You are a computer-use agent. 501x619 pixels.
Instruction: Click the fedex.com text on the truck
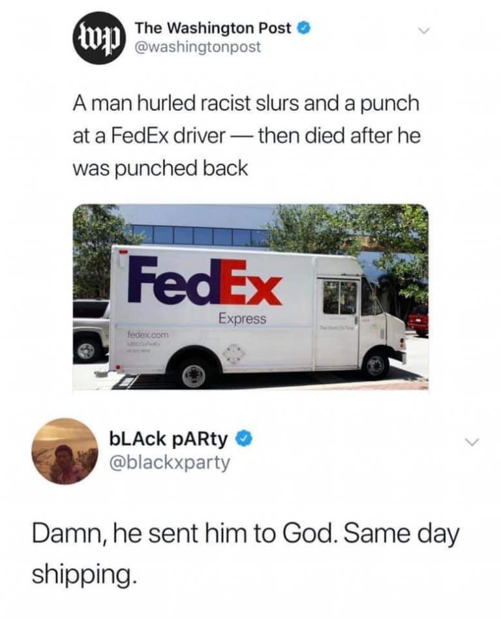(x=147, y=335)
